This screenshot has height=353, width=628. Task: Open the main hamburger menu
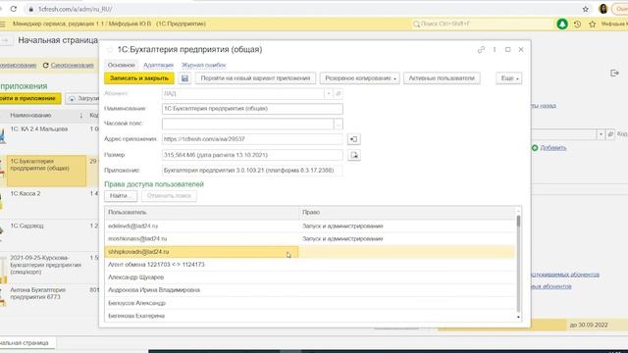pyautogui.click(x=3, y=24)
